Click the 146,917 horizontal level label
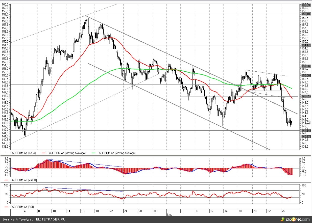The height and width of the screenshot is (223, 312). 306,96
